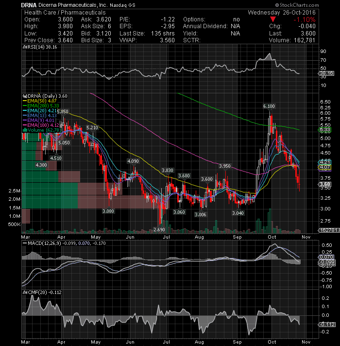340x346 pixels.
Task: Click the red down-triangle change indicator
Action: pyautogui.click(x=273, y=19)
